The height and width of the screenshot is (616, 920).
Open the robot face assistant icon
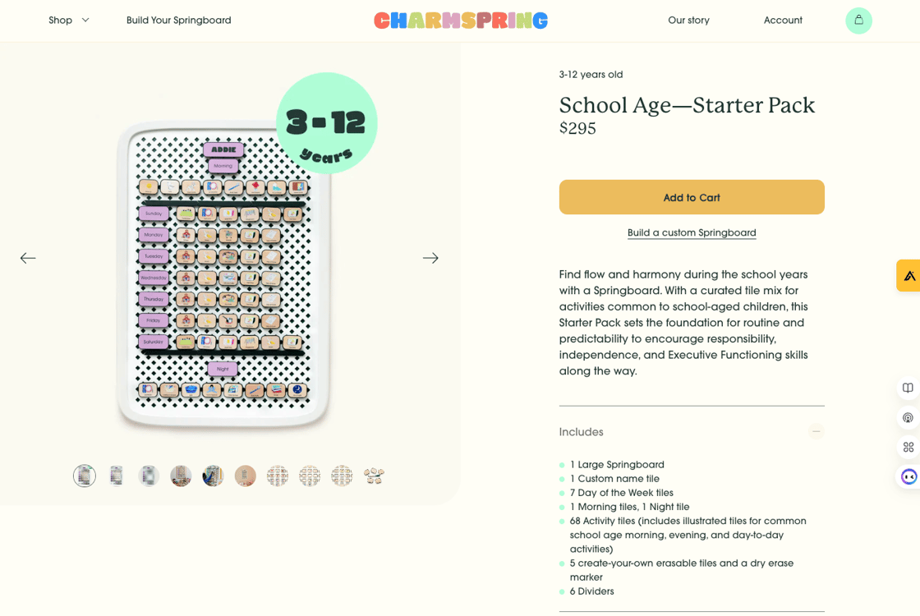[908, 477]
